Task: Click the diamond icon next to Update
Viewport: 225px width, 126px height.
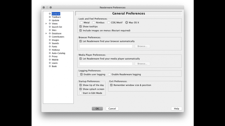Action: (50, 20)
